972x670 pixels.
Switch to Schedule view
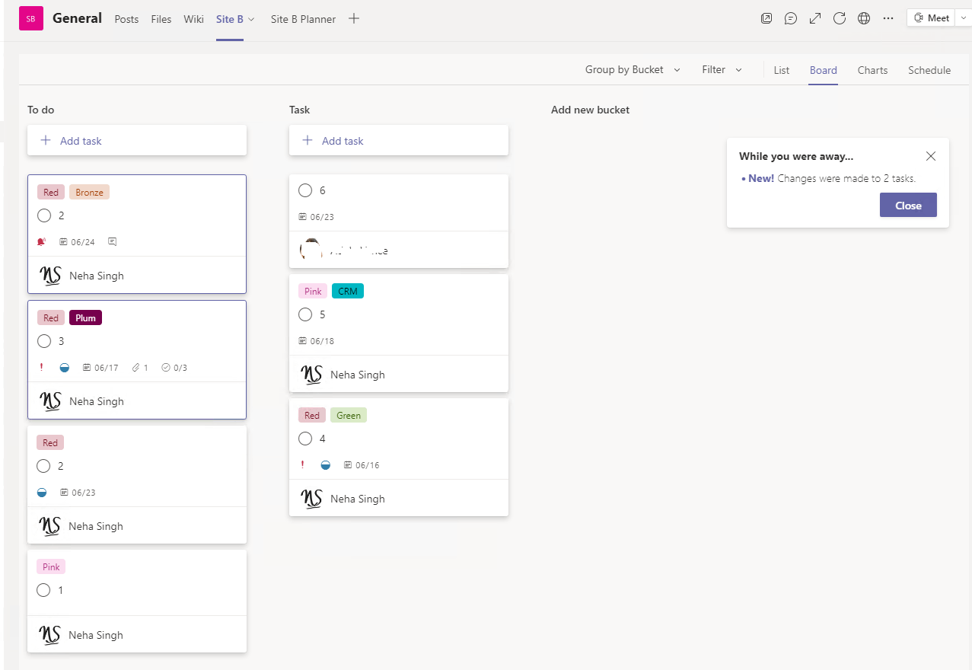click(x=929, y=70)
